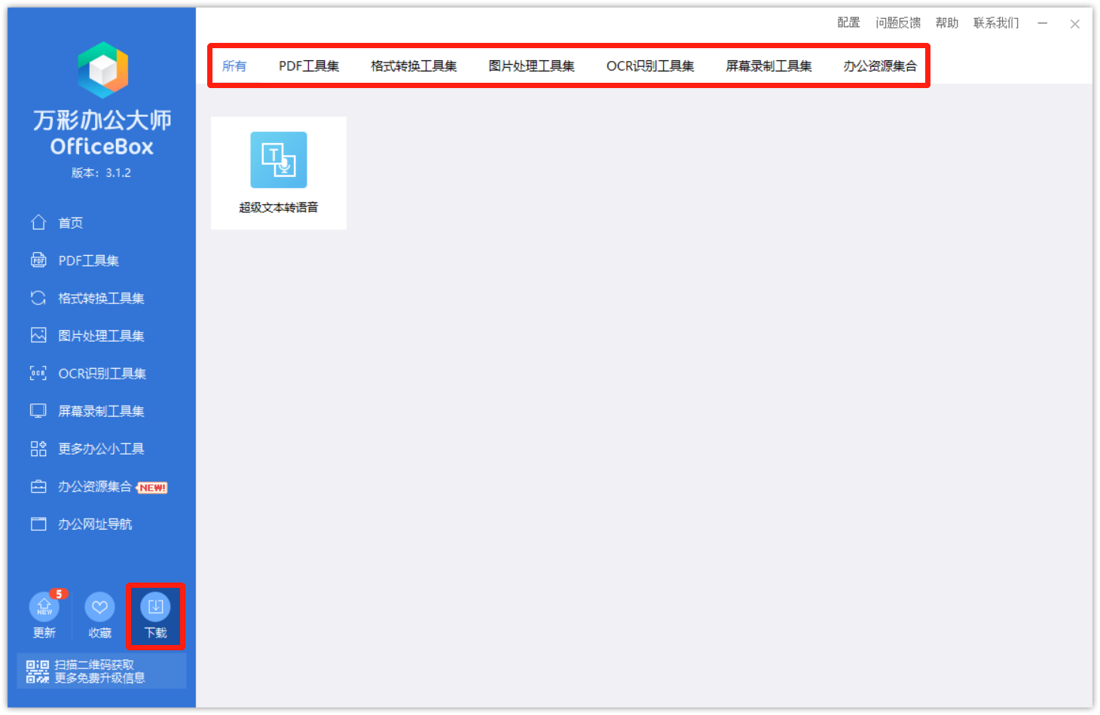Click the 版本: 3.1.2 version text
The width and height of the screenshot is (1100, 715).
pyautogui.click(x=102, y=172)
